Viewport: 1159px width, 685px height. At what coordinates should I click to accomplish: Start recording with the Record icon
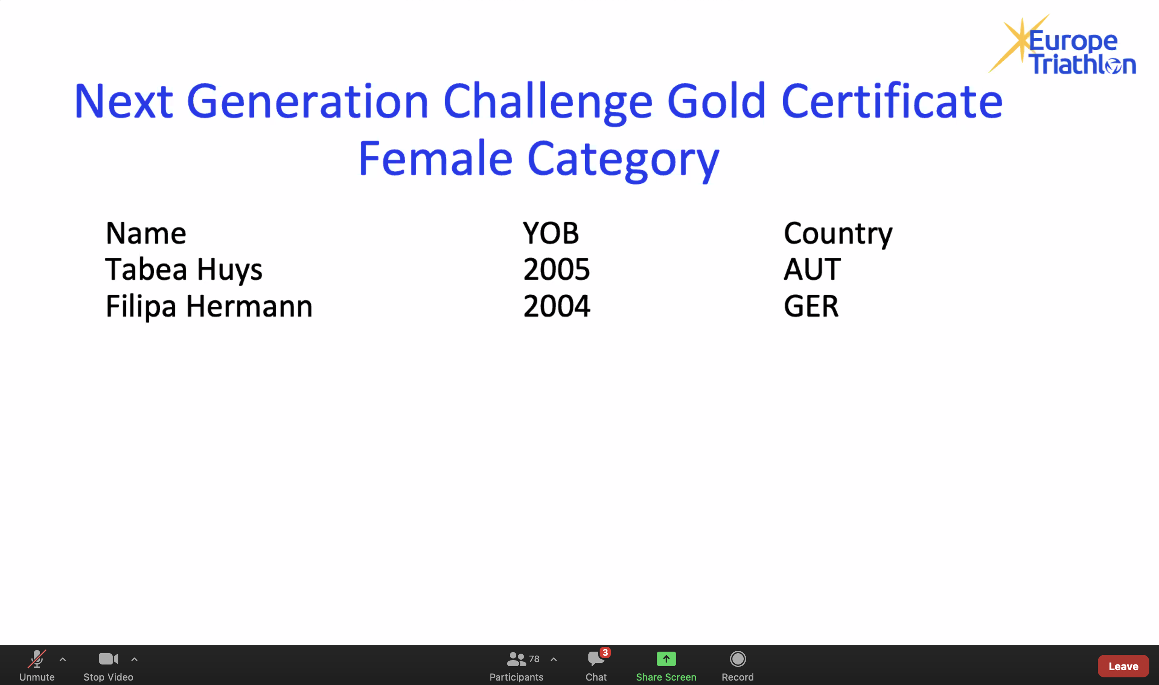(x=738, y=659)
